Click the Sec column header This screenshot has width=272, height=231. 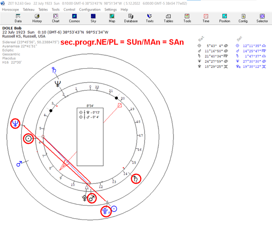pyautogui.click(x=239, y=39)
